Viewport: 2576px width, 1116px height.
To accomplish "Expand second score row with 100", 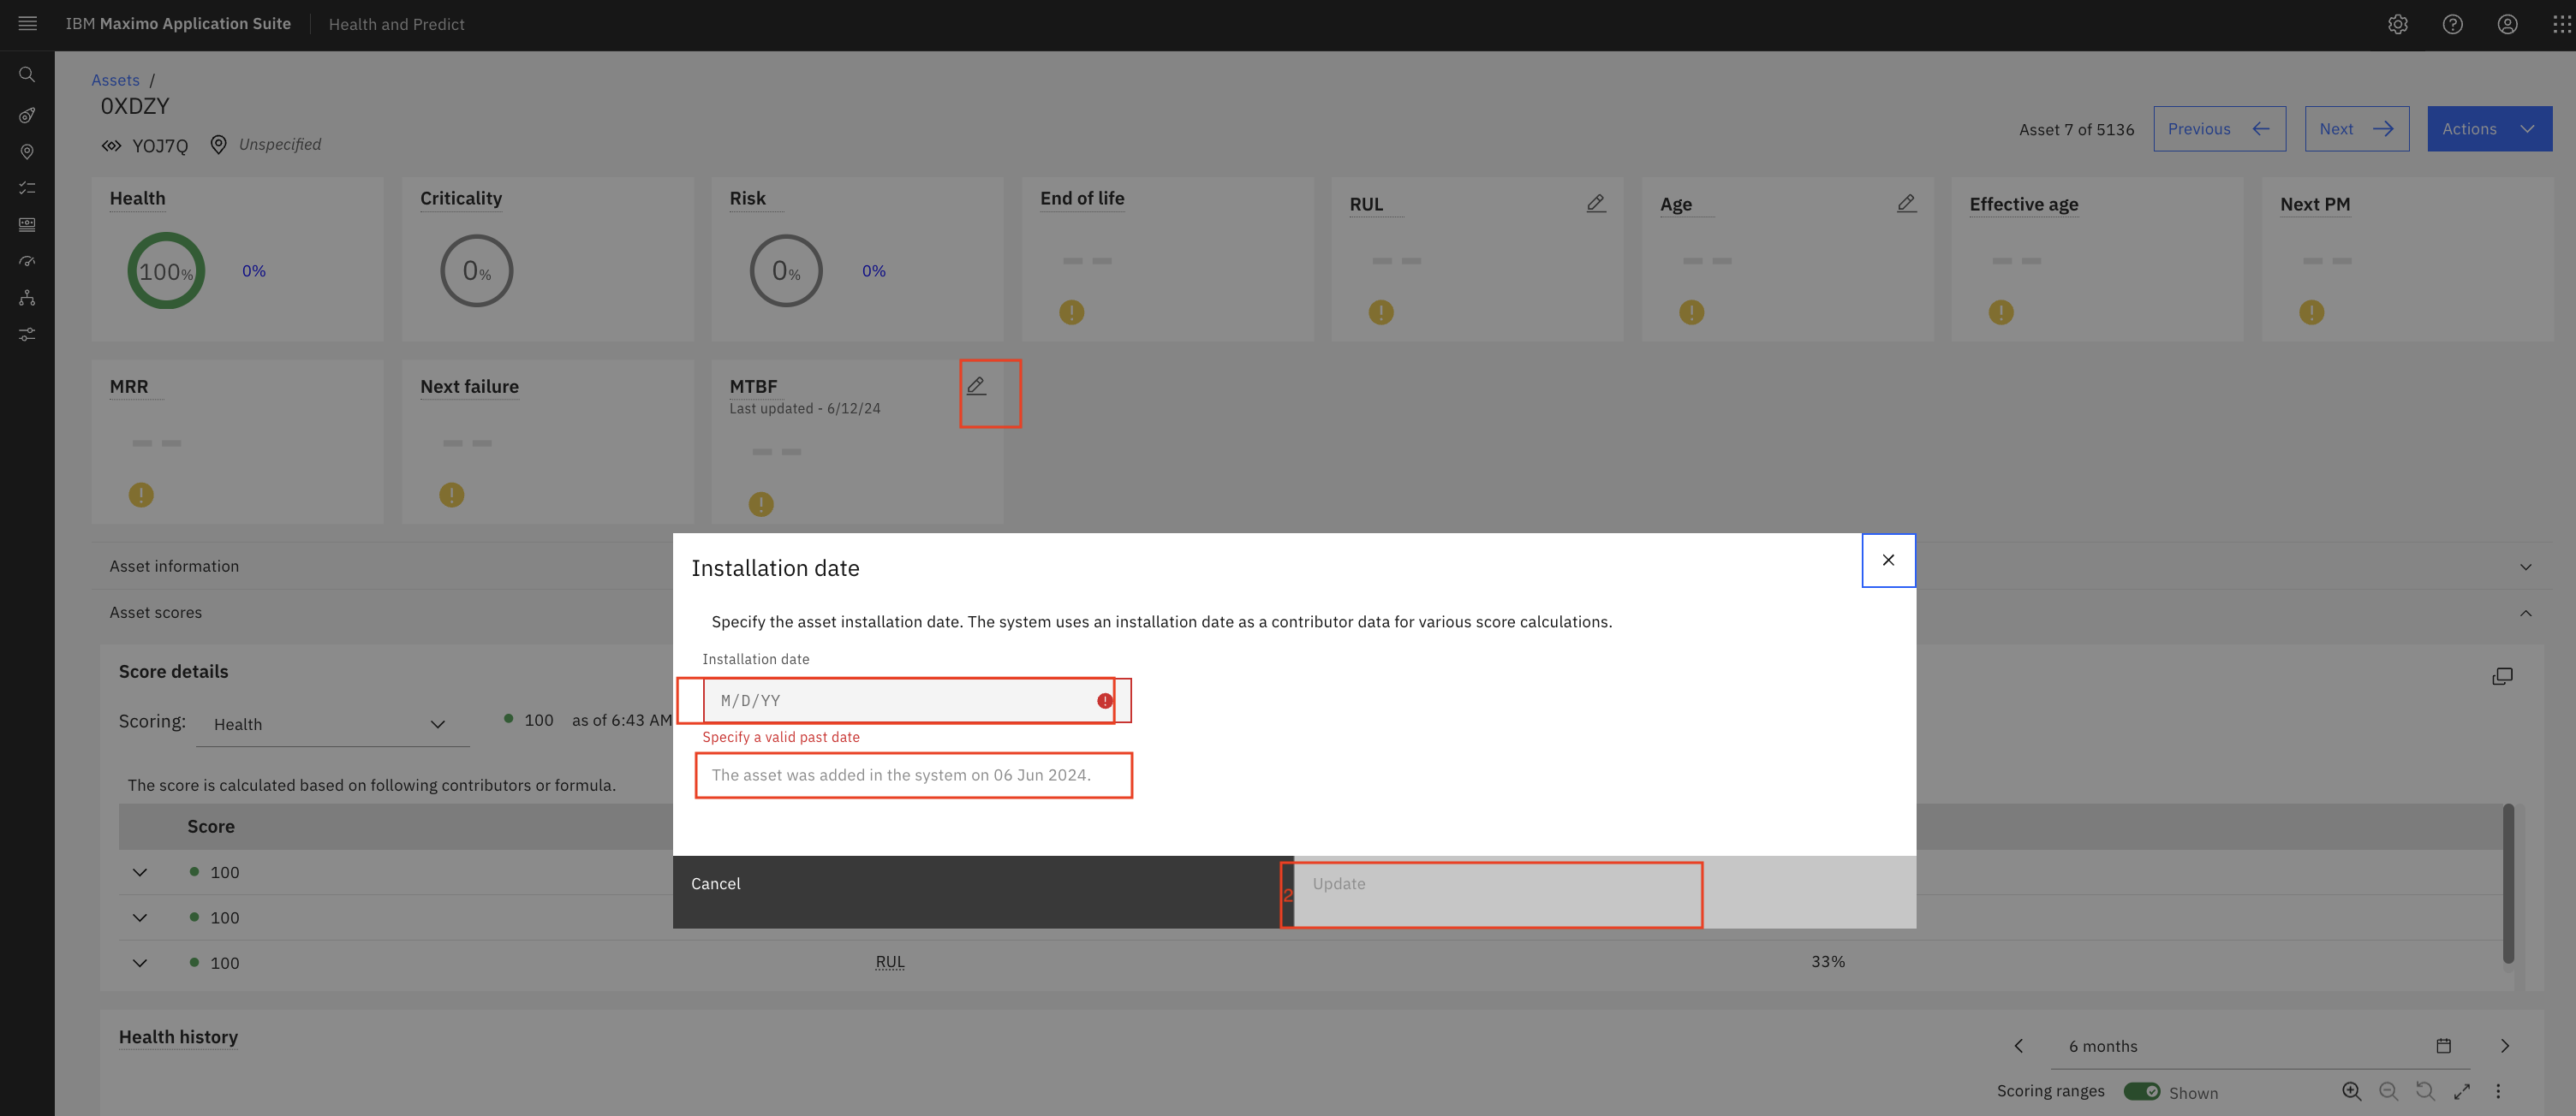I will (140, 917).
